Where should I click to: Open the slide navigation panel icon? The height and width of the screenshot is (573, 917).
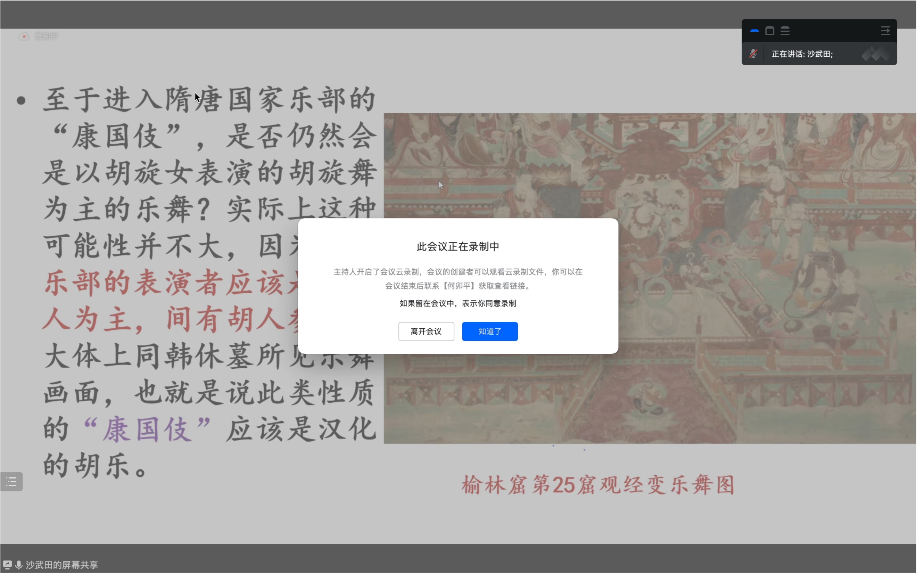click(x=11, y=481)
